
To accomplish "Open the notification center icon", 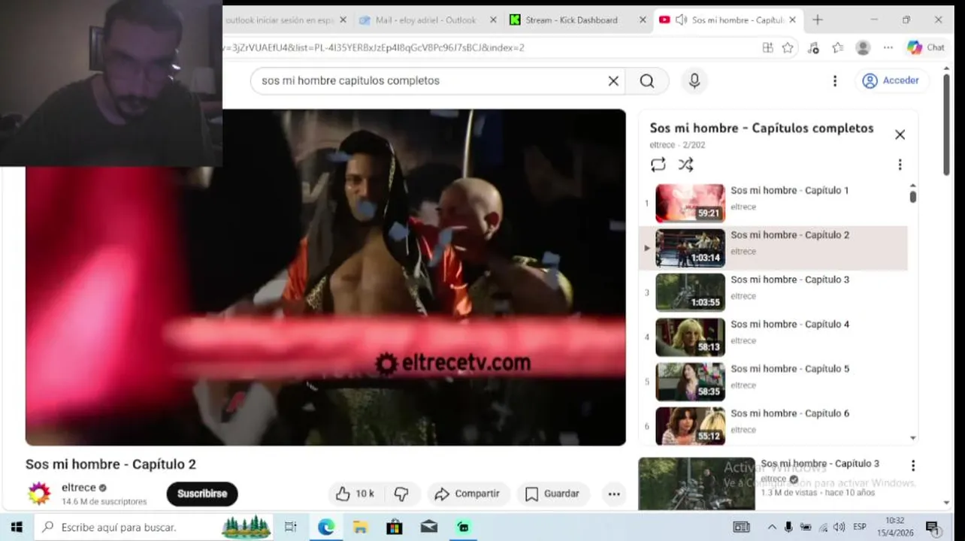I will [933, 527].
